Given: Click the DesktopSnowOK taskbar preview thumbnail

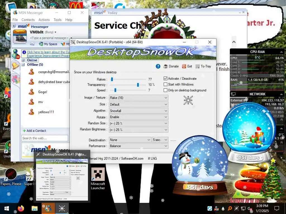Looking at the screenshot, I should tap(62, 179).
